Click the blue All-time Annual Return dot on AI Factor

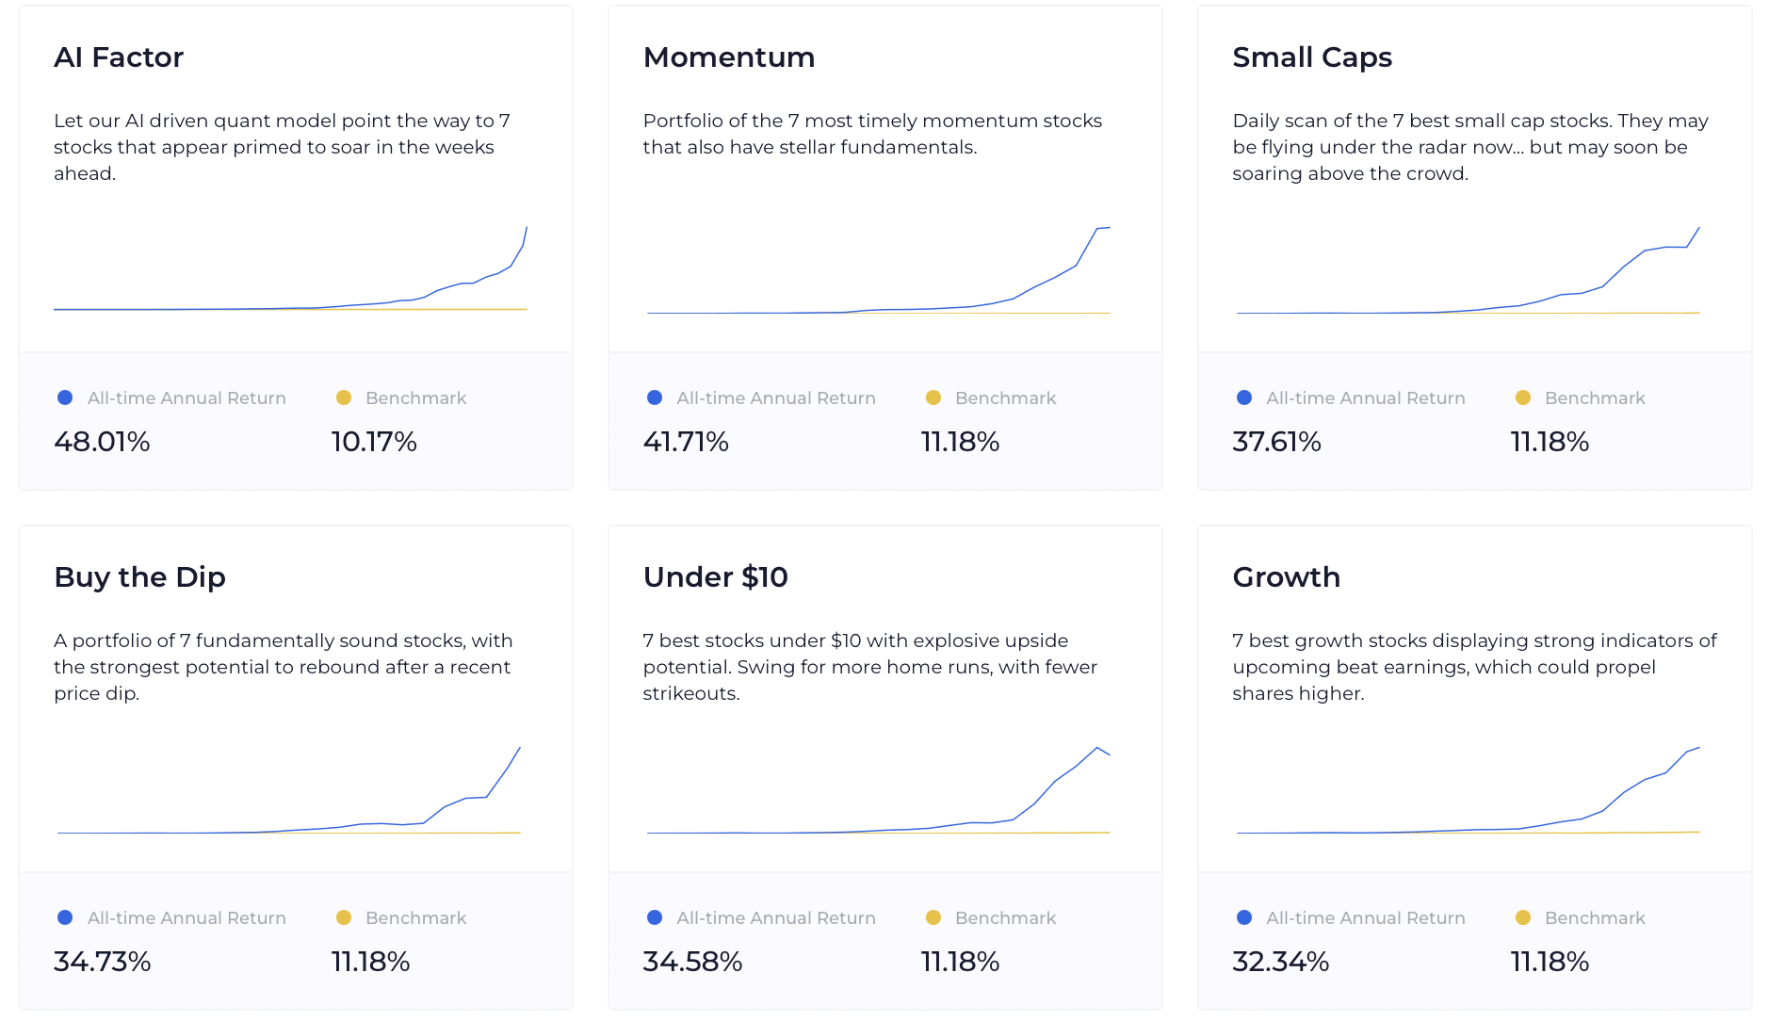[66, 397]
